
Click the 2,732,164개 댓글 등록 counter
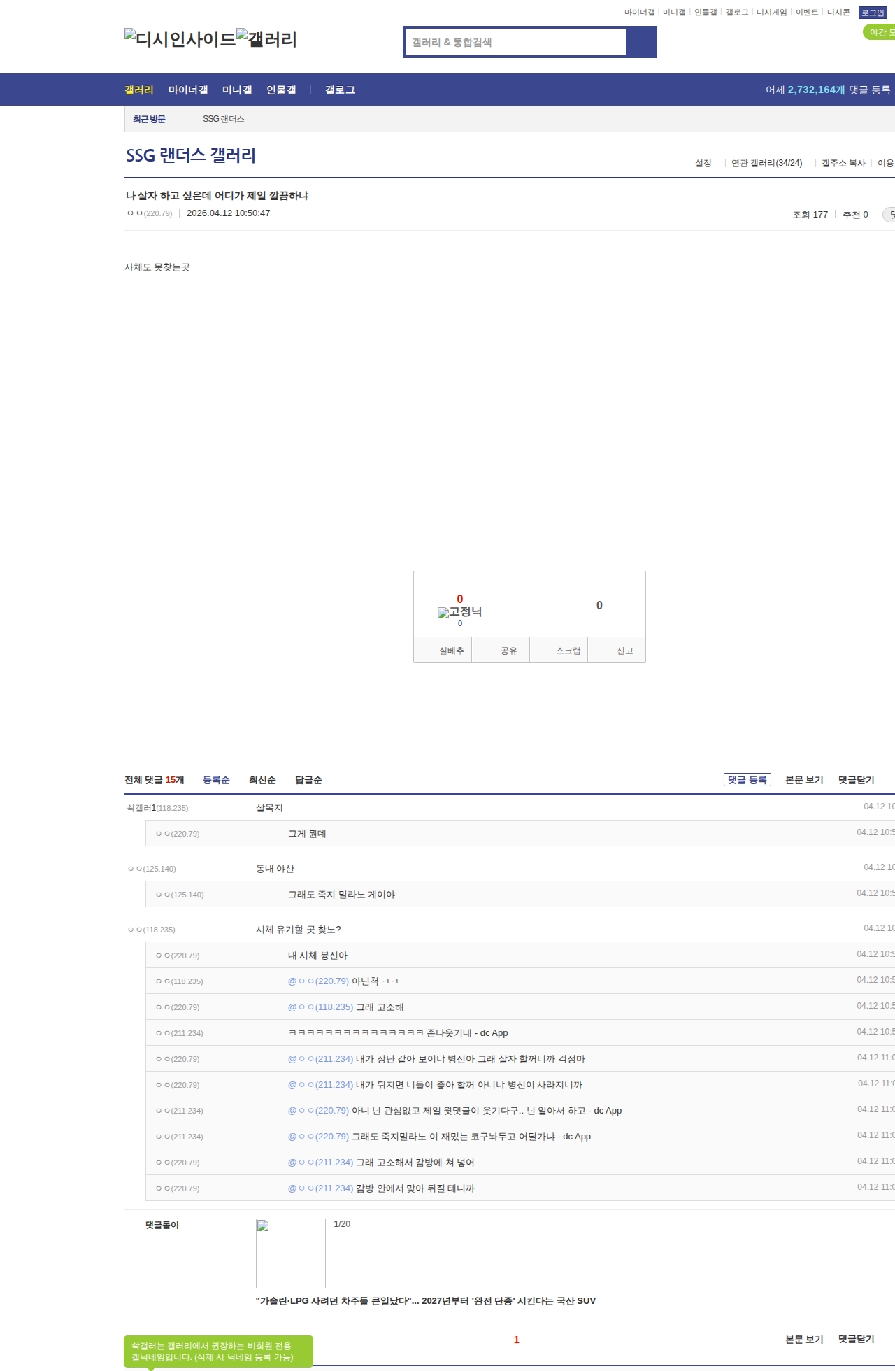pyautogui.click(x=828, y=90)
